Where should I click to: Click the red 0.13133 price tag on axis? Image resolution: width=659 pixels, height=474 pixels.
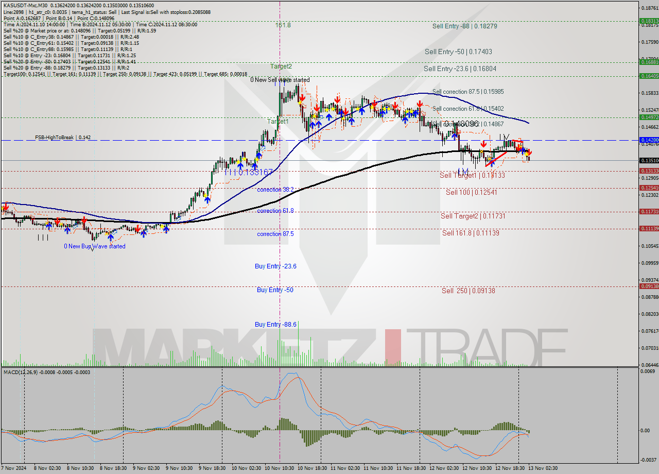(649, 171)
